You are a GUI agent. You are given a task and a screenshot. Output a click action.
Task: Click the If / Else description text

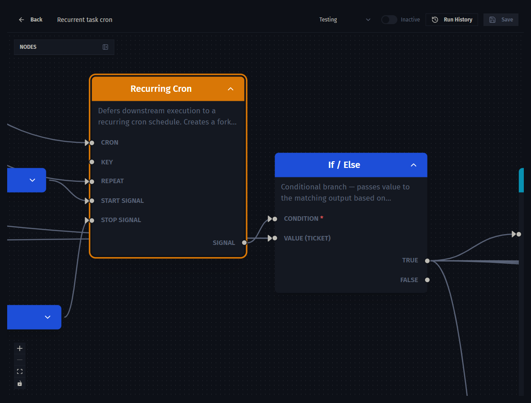(345, 193)
